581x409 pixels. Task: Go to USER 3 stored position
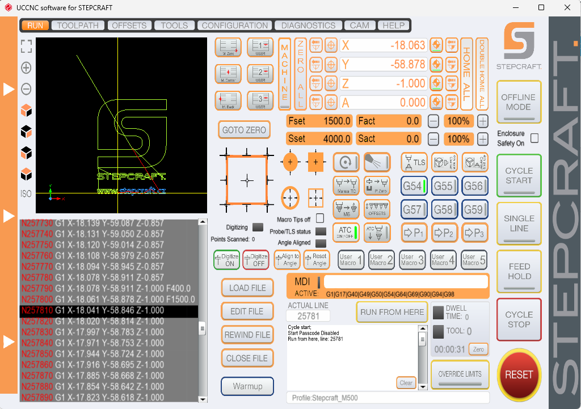click(260, 100)
